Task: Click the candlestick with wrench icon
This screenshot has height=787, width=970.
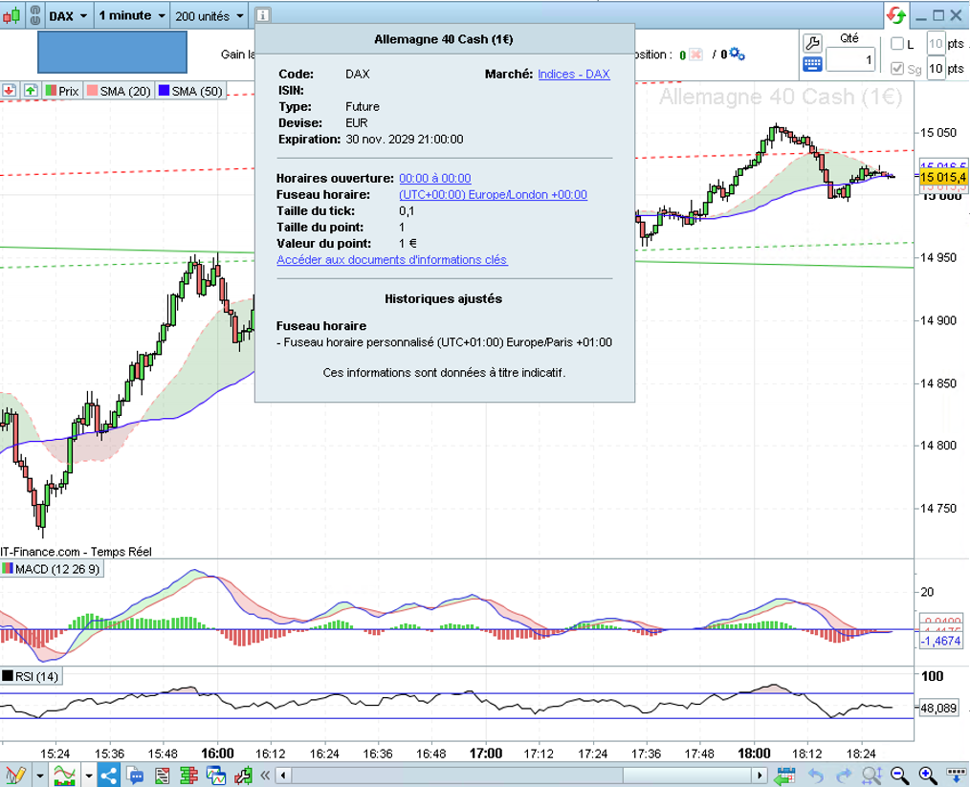Action: point(243,775)
